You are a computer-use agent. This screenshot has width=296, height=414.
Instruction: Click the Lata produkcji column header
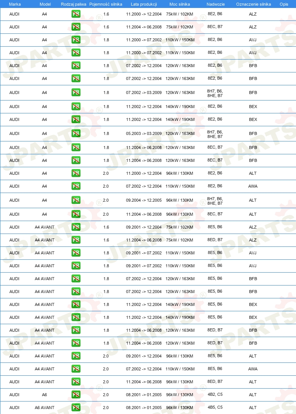[x=144, y=4]
